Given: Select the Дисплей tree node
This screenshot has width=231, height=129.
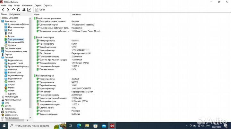Looking at the screenshot, I should [x=7, y=57].
